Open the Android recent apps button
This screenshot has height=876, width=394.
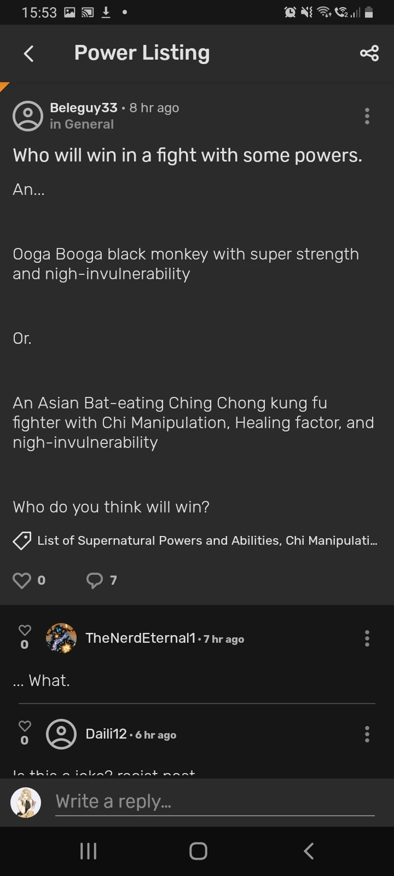pos(88,851)
